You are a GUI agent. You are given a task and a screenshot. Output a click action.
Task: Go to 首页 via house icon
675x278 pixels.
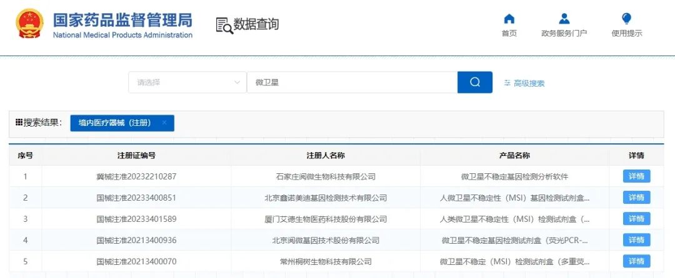tap(509, 19)
